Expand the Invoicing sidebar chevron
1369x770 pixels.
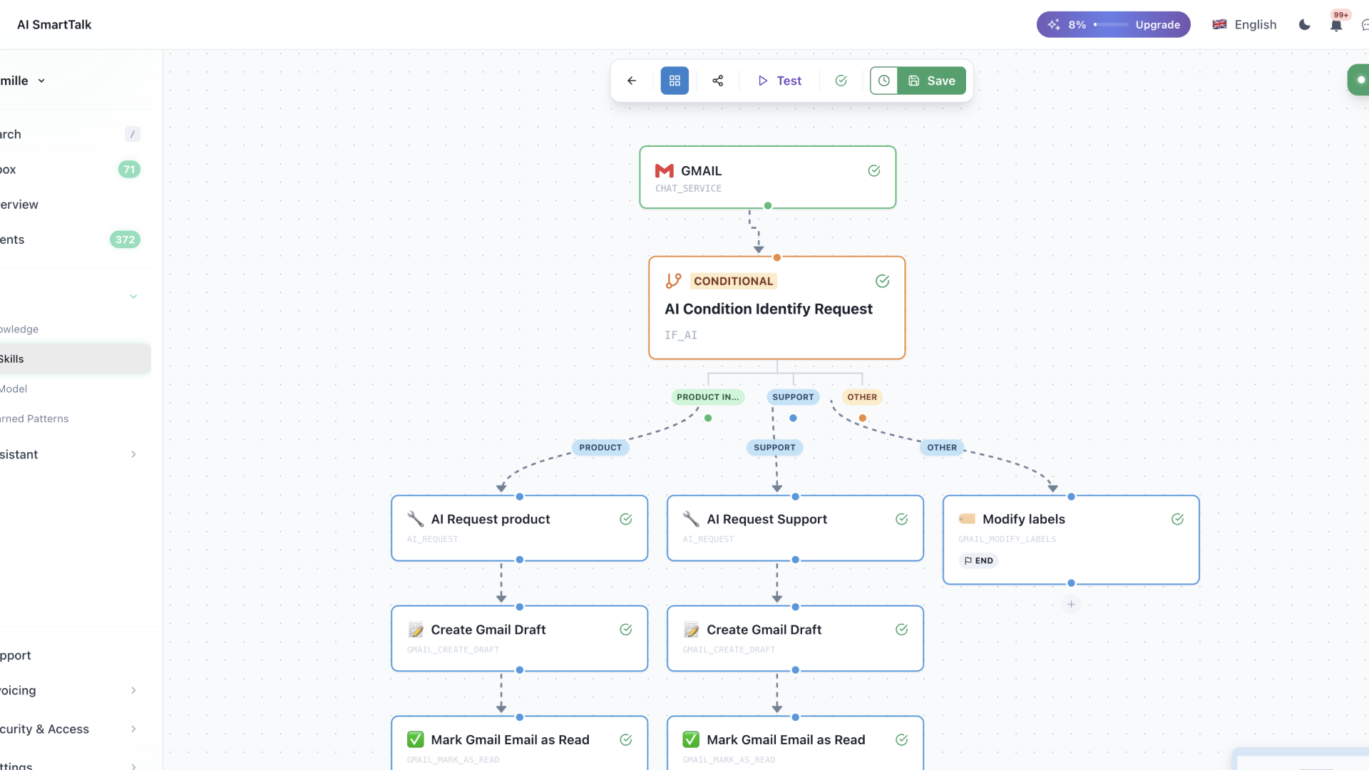click(133, 690)
